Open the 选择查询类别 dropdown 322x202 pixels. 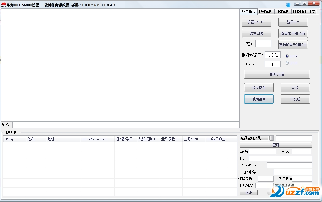[271, 138]
